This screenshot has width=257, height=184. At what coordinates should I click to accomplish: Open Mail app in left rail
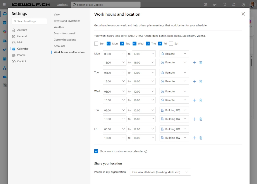[5, 14]
